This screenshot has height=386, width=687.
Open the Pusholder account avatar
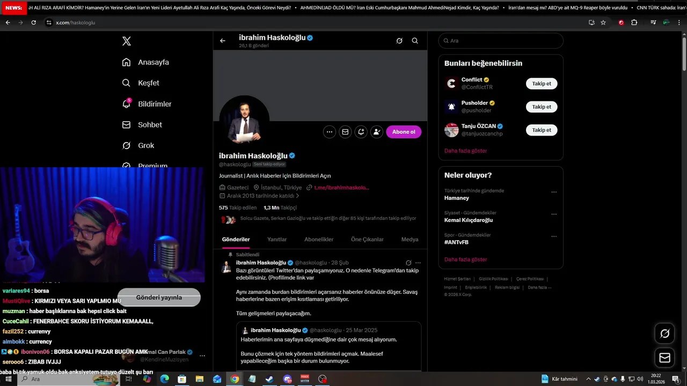point(451,107)
